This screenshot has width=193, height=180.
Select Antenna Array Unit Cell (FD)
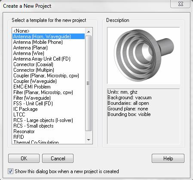point(49,59)
